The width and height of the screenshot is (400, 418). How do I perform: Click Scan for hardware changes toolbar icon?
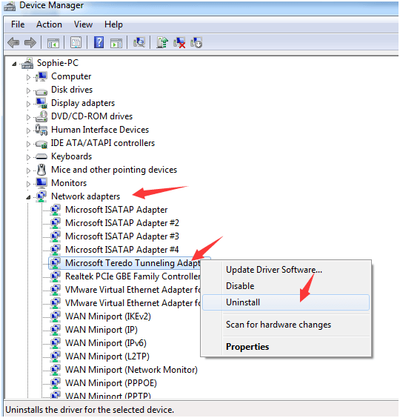click(x=139, y=42)
